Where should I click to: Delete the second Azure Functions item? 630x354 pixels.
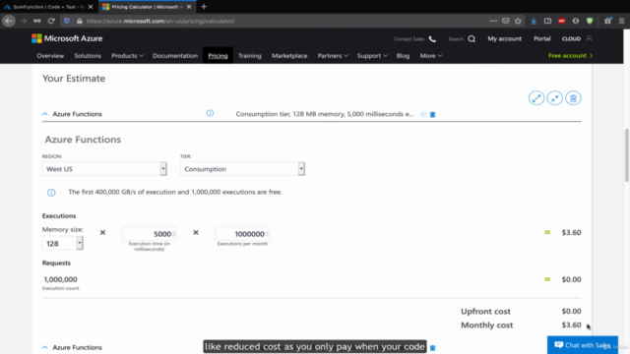[x=433, y=347]
